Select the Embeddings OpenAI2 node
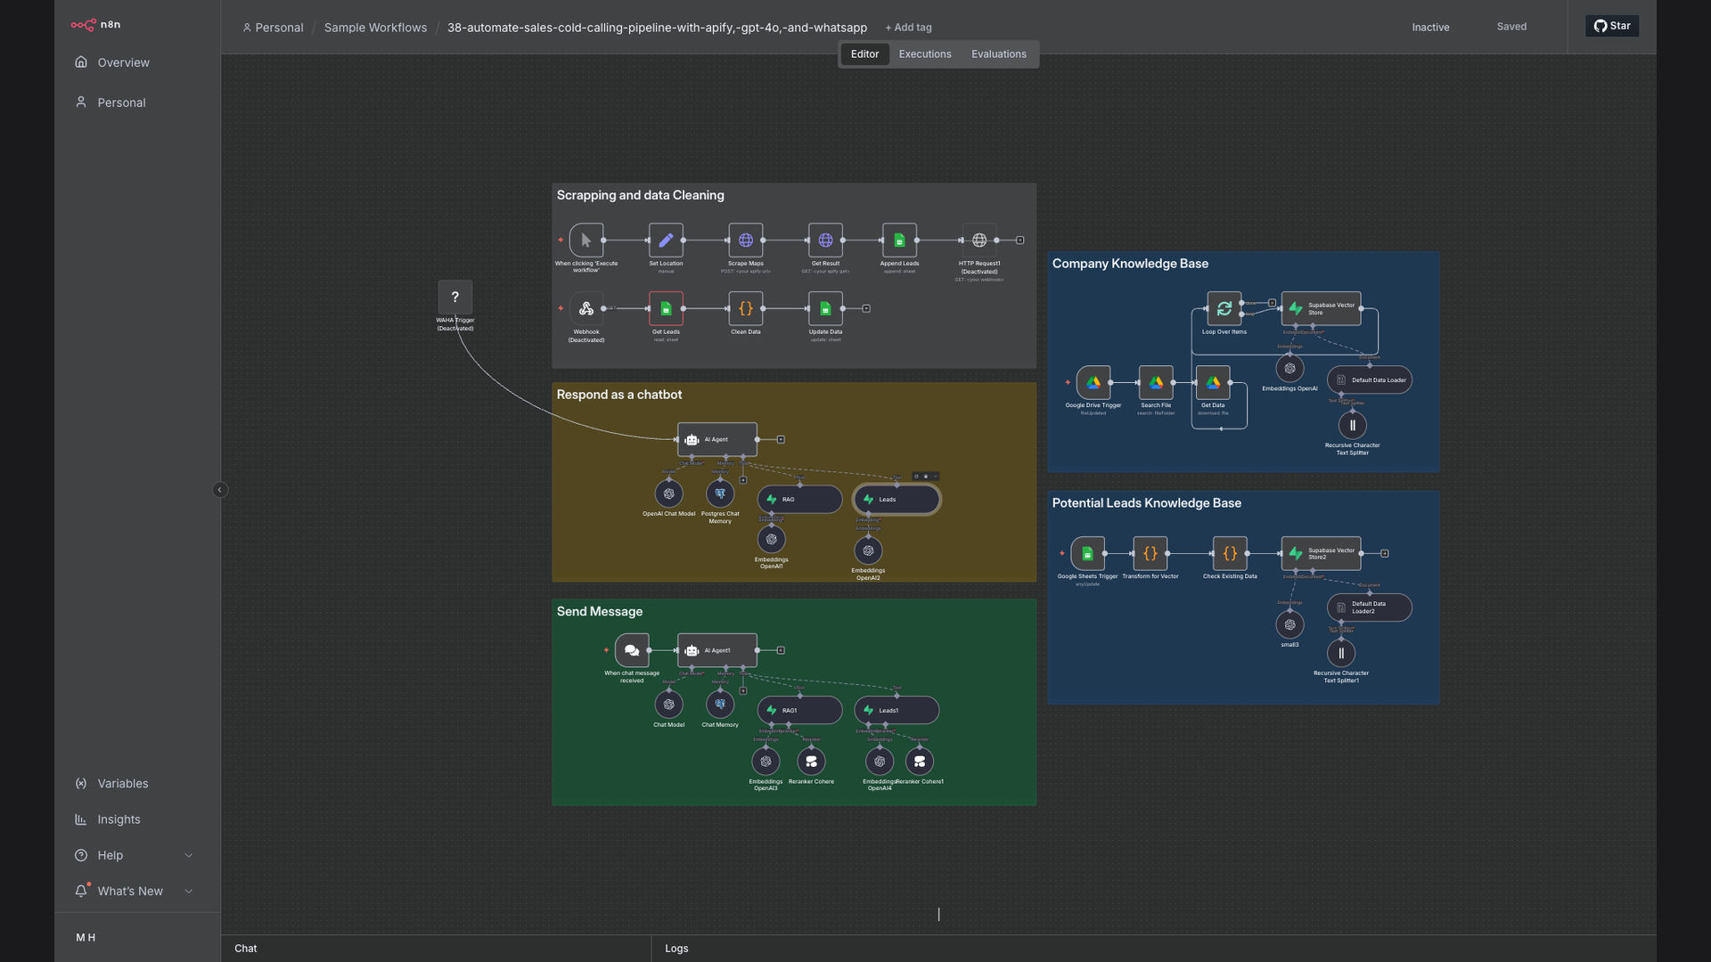 868,550
